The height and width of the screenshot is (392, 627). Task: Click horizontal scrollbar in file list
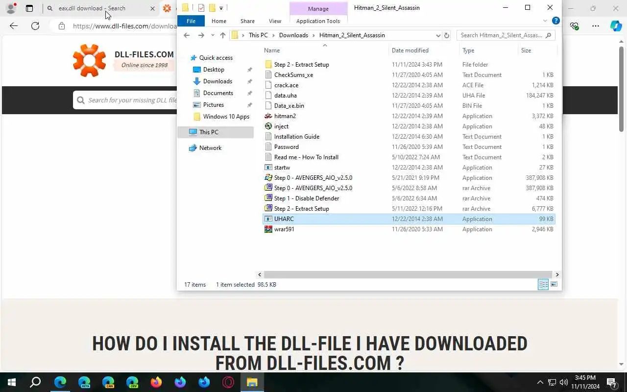[x=408, y=275]
